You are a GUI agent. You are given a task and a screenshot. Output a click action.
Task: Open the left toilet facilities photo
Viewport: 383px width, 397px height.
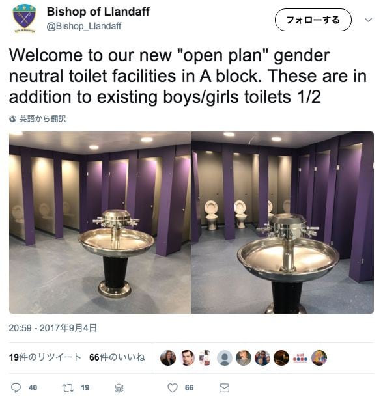pos(100,223)
